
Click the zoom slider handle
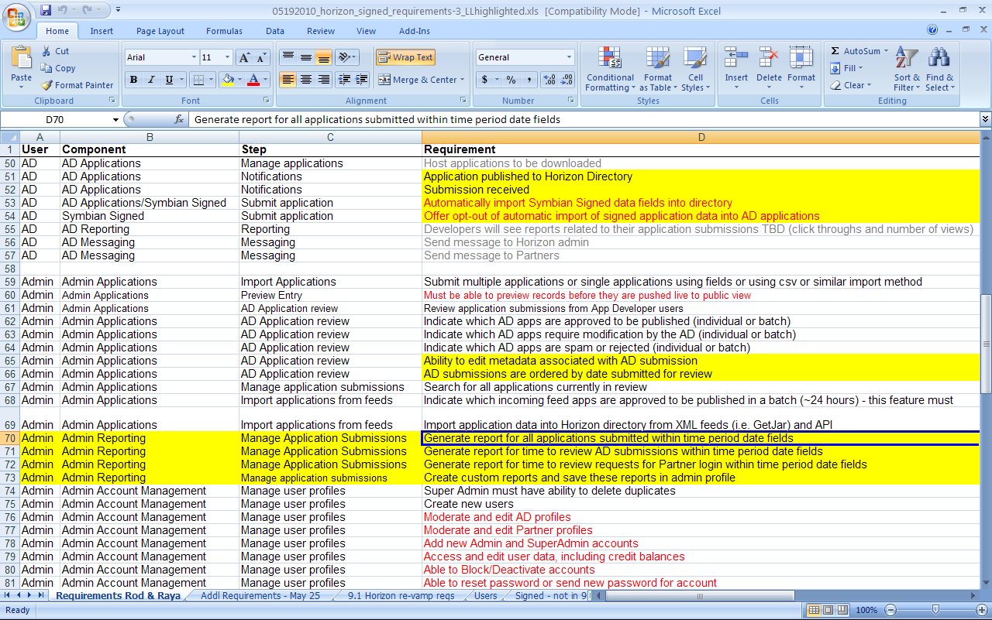935,610
